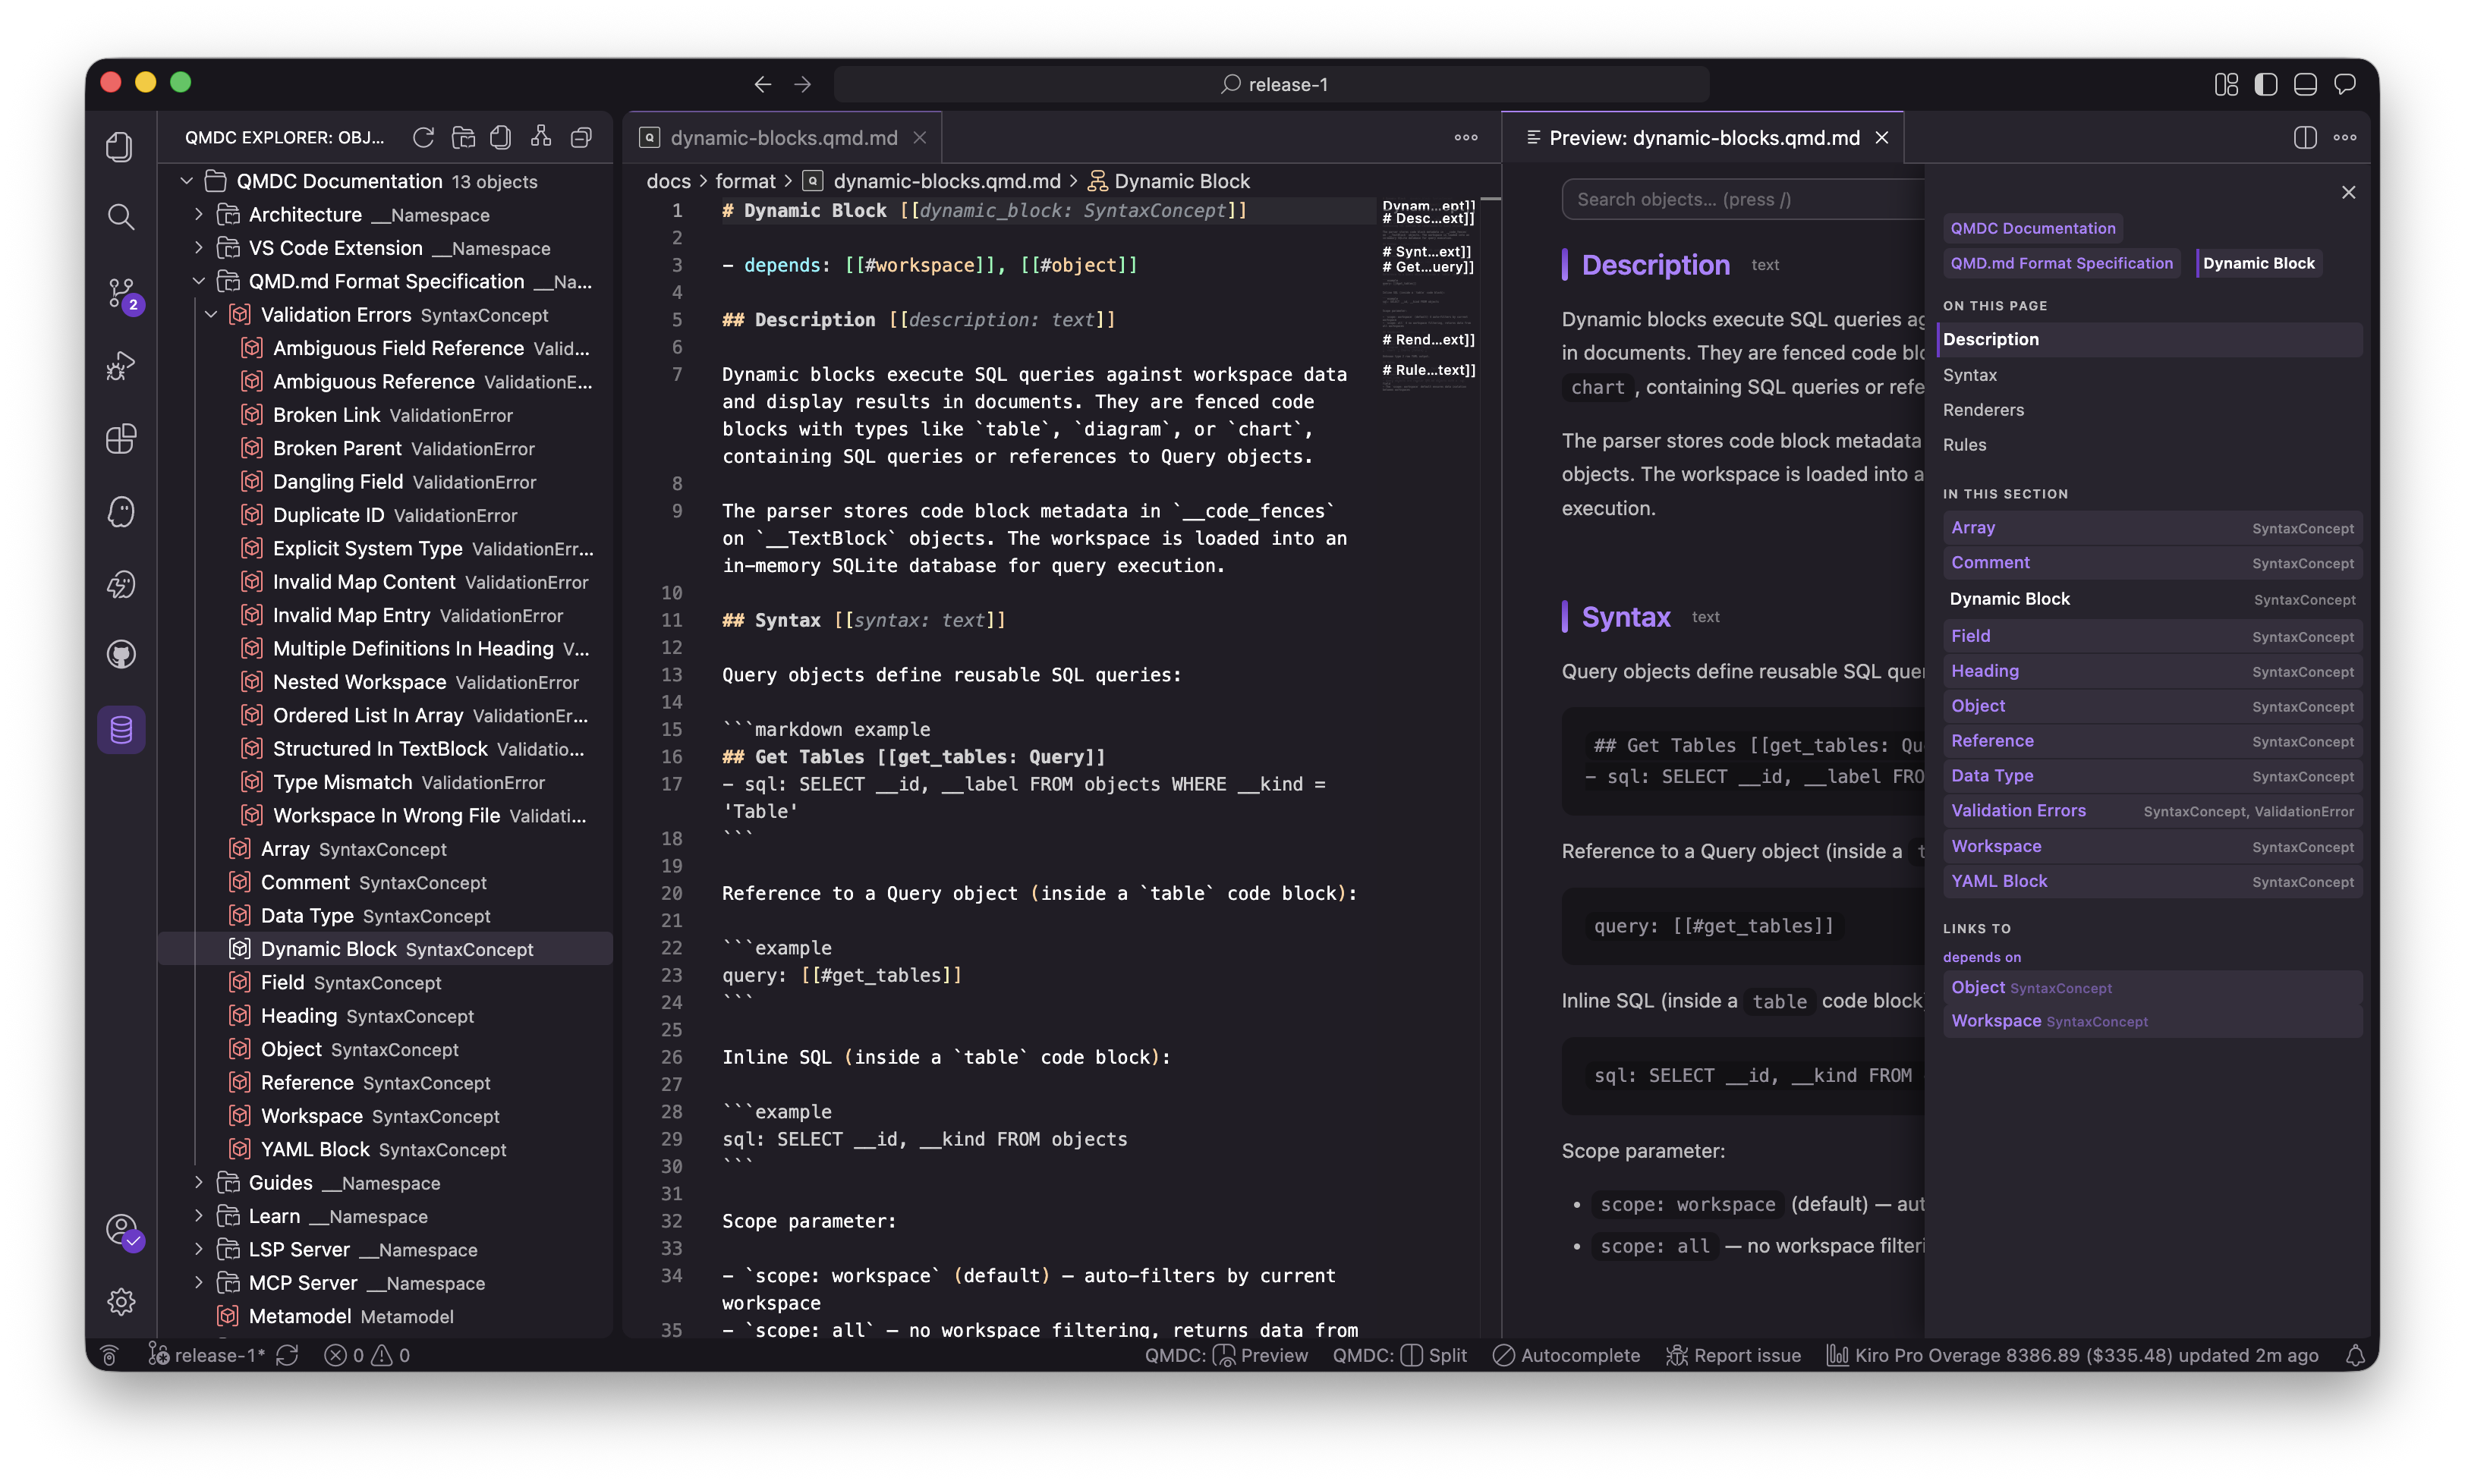The width and height of the screenshot is (2465, 1484).
Task: Toggle bottom panel visibility
Action: coord(2305,84)
